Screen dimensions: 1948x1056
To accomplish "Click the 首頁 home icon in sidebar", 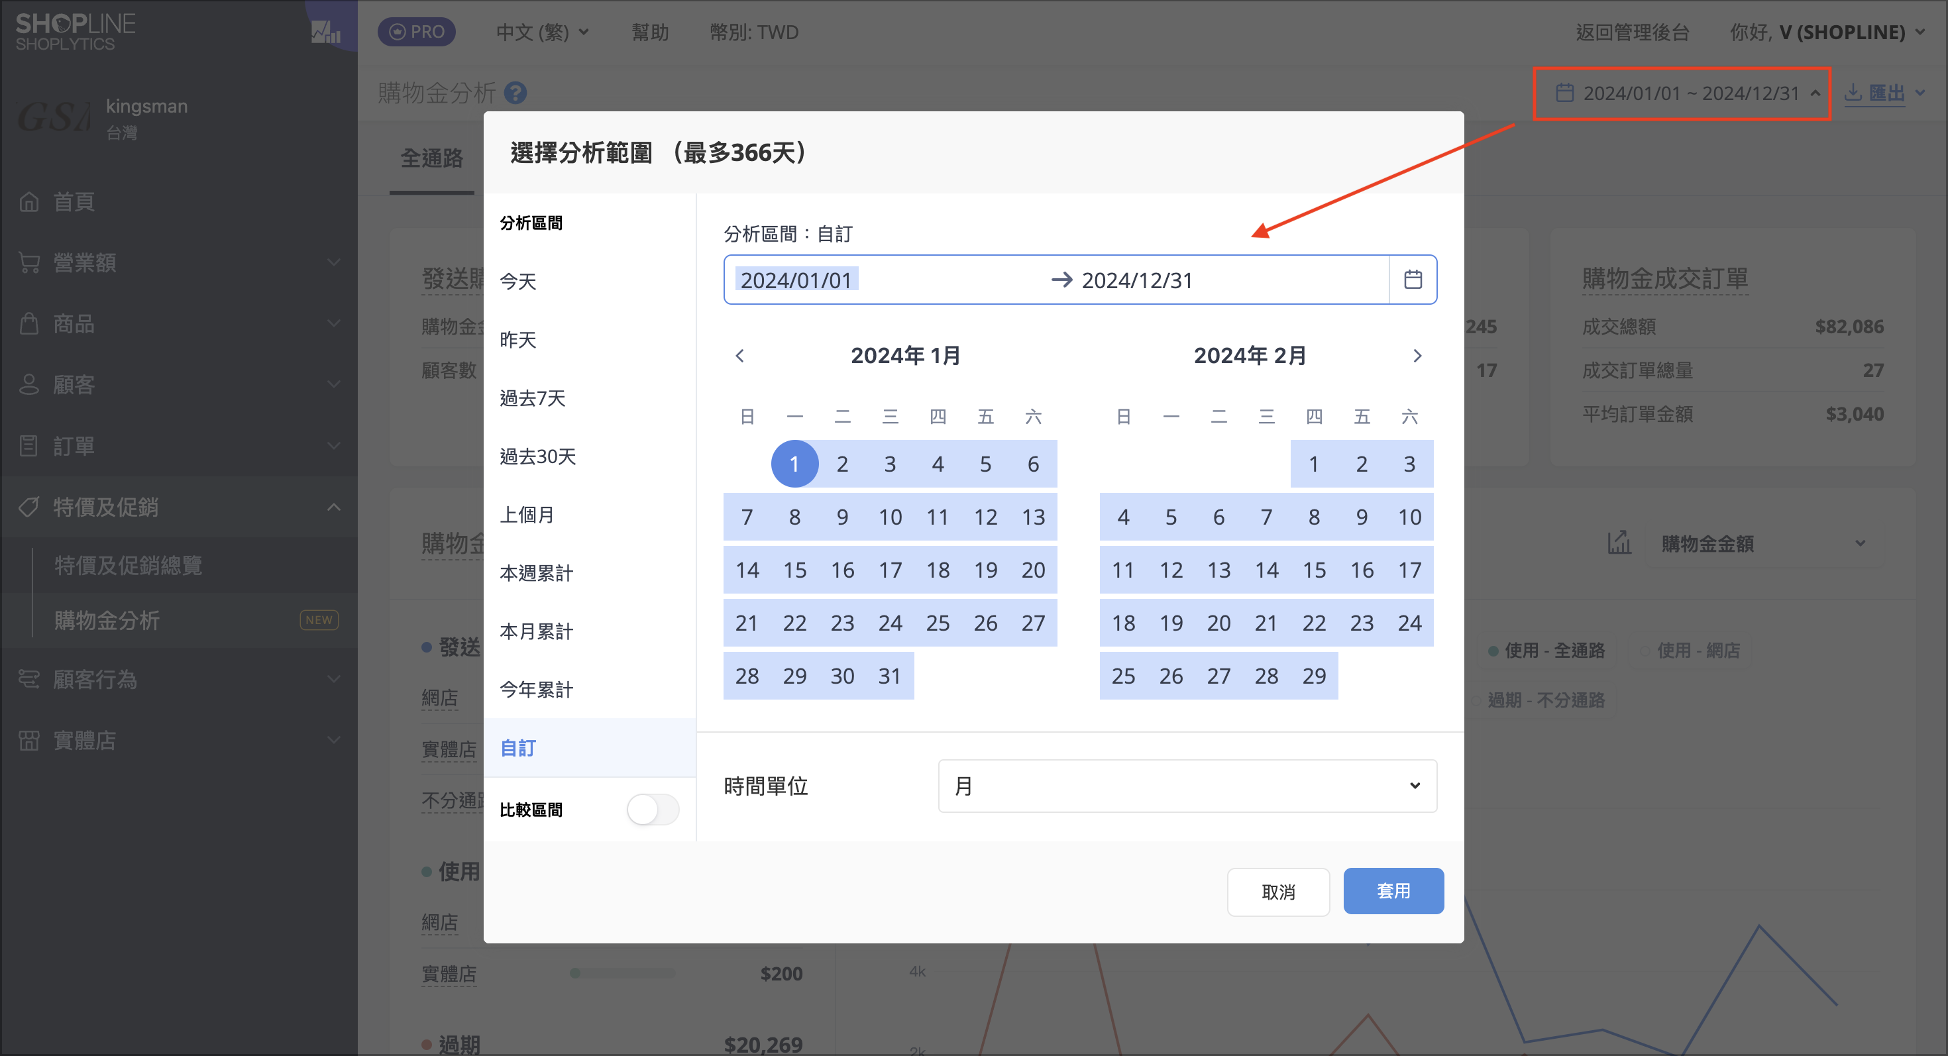I will [x=28, y=202].
